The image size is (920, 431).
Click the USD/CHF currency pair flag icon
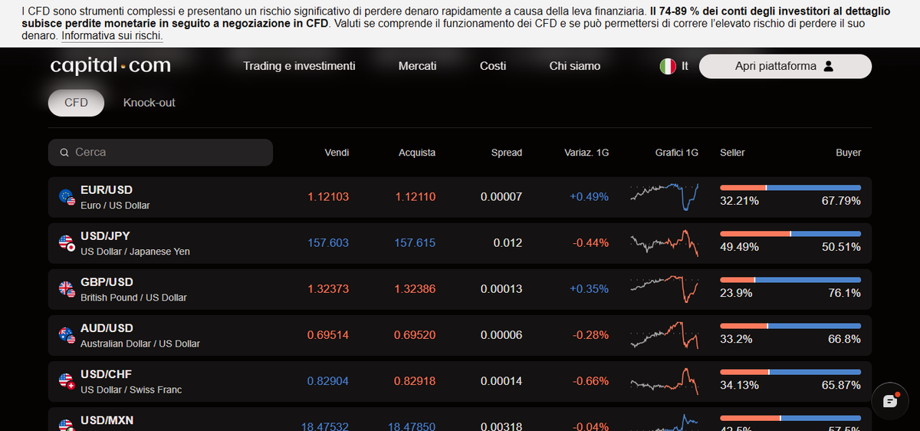pyautogui.click(x=67, y=381)
